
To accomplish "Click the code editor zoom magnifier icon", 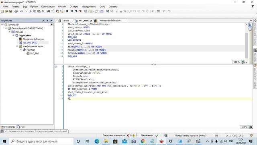I will point(251,127).
